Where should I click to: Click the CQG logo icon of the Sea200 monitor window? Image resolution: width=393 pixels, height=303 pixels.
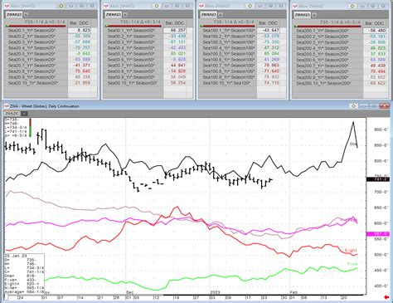coord(295,6)
